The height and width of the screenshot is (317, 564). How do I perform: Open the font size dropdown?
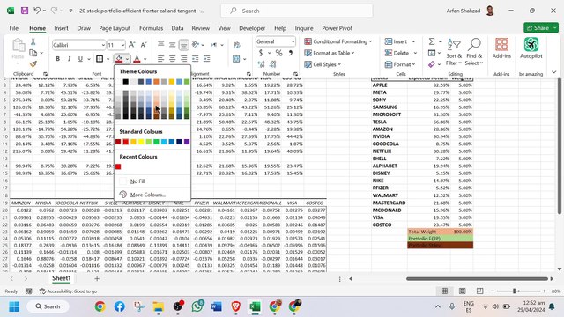point(122,45)
